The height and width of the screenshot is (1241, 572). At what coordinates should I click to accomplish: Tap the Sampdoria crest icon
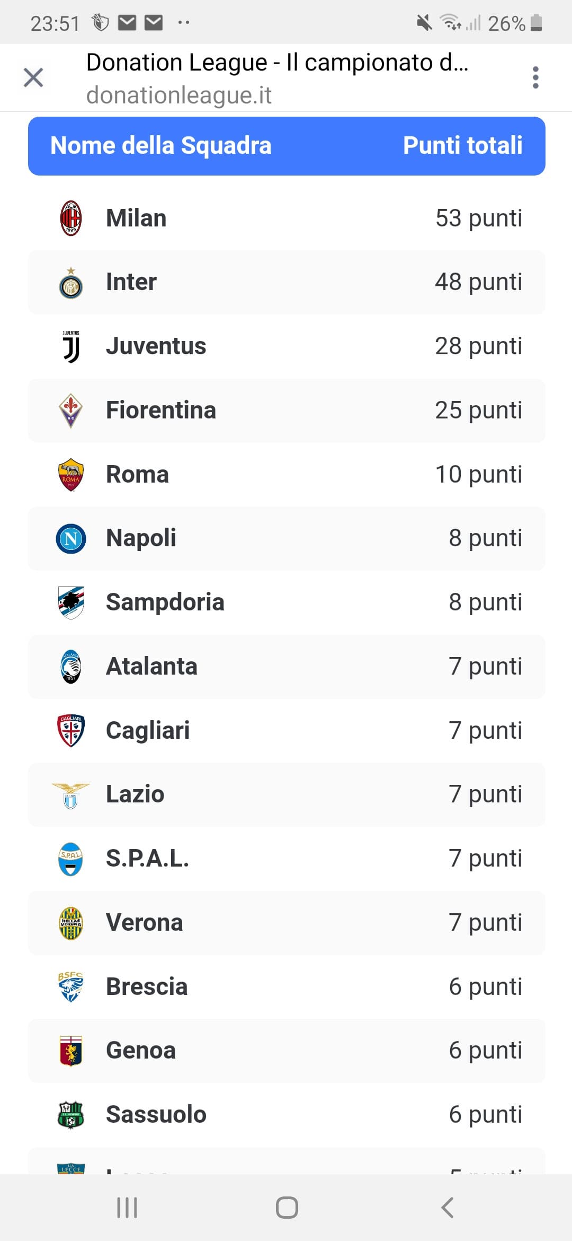[x=70, y=602]
